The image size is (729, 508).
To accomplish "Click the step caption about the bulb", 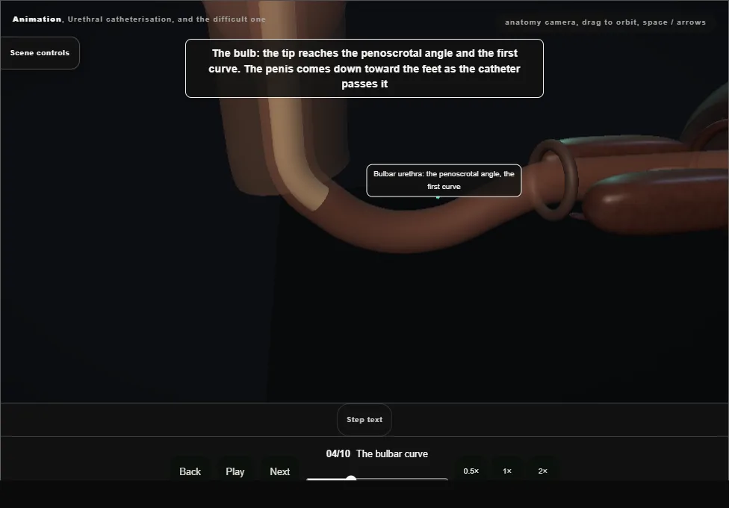I will click(x=364, y=69).
